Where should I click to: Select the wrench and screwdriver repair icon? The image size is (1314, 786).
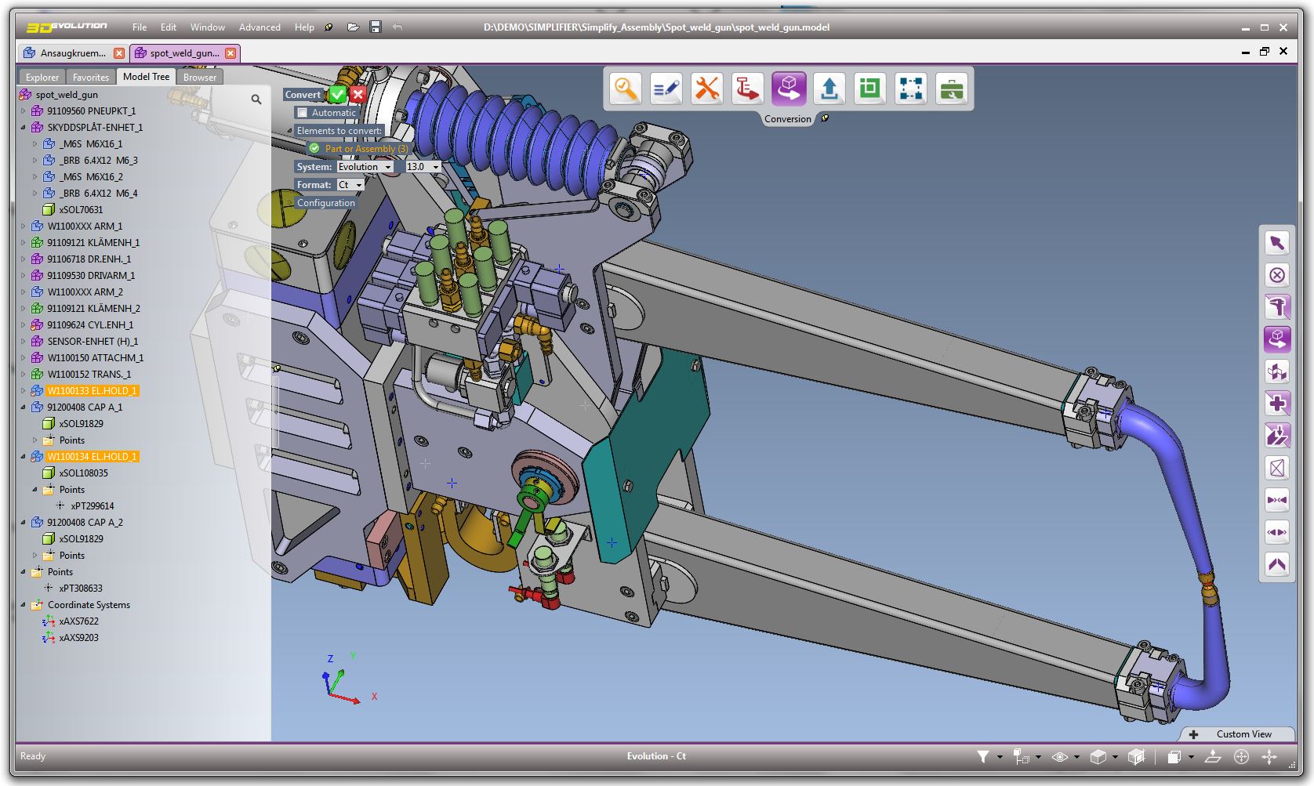(x=706, y=89)
